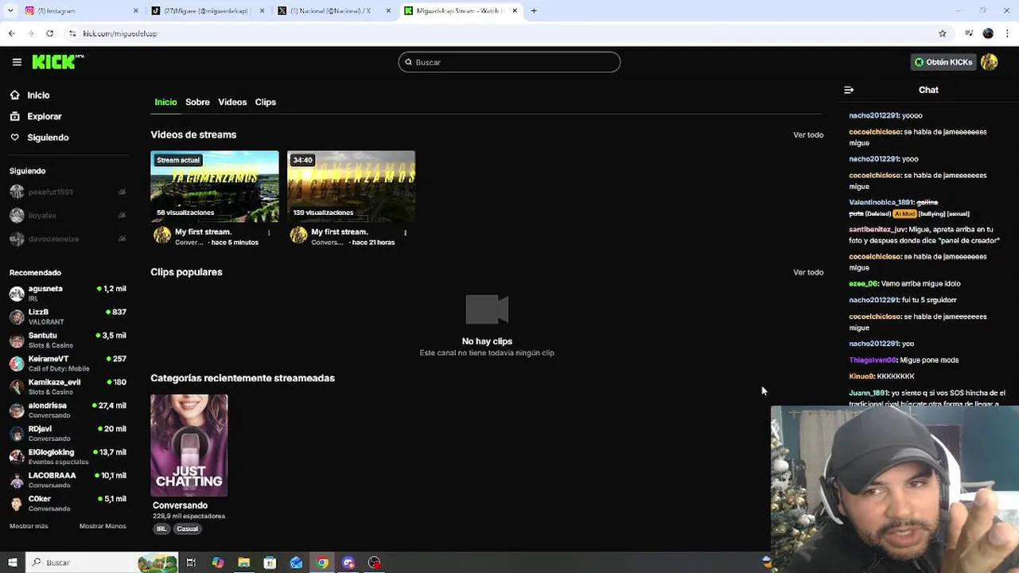Close the Instagram browser tab
Viewport: 1019px width, 573px height.
pos(135,11)
